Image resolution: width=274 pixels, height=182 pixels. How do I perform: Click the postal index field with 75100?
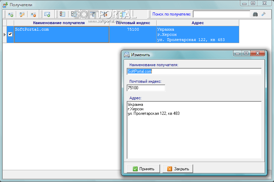[146, 88]
